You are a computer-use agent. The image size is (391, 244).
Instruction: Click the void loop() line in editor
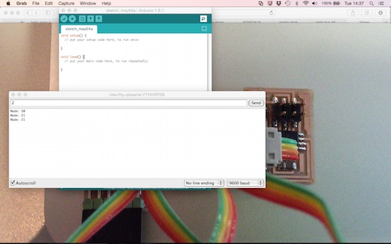[72, 57]
